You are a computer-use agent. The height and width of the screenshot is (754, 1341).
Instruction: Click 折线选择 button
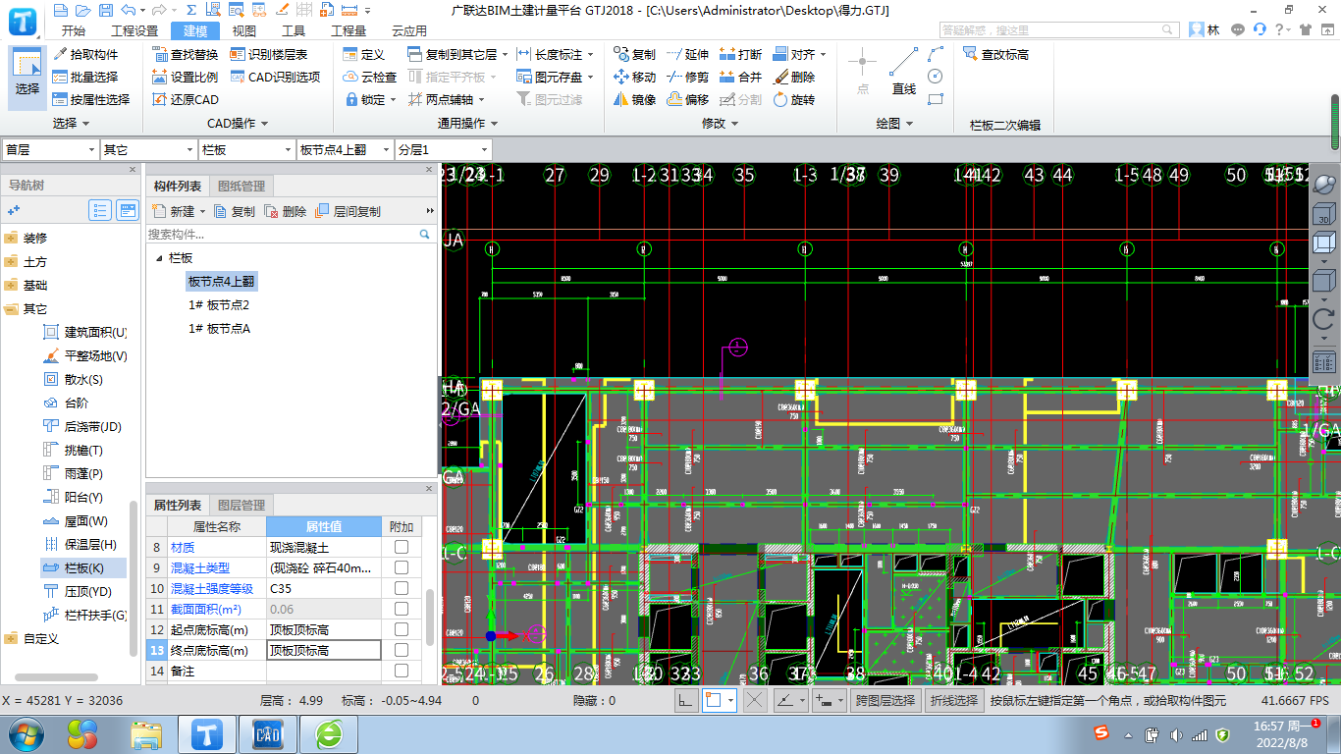[x=954, y=700]
